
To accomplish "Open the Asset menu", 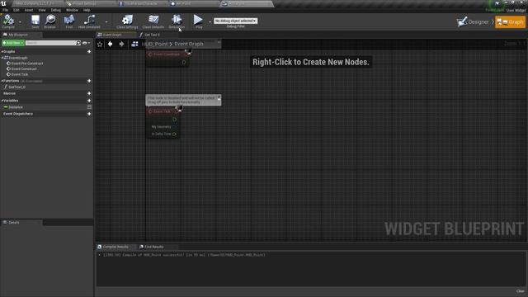I will coord(29,10).
